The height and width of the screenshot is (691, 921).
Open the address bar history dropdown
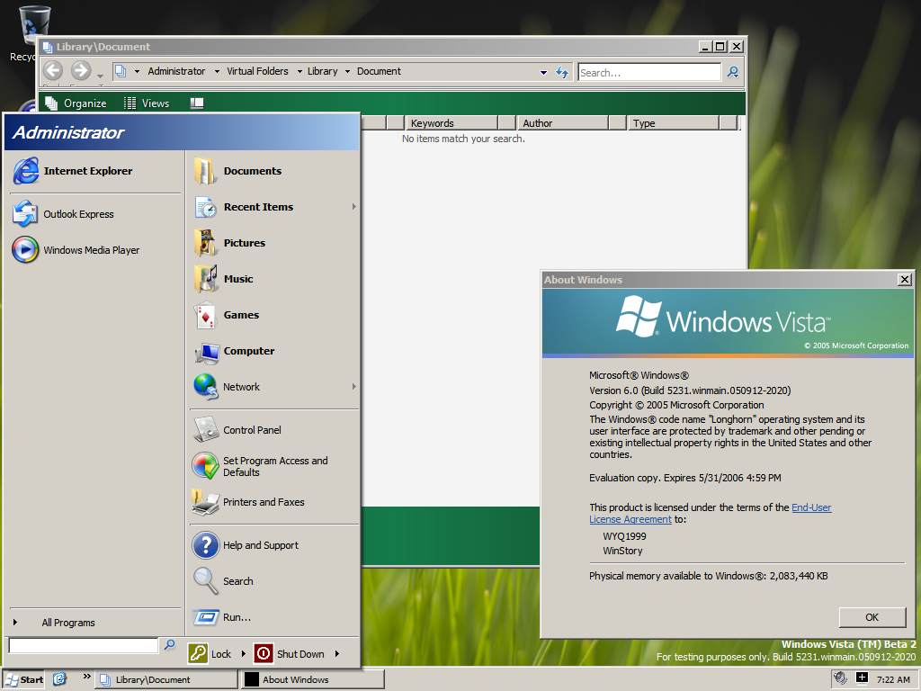pos(543,72)
